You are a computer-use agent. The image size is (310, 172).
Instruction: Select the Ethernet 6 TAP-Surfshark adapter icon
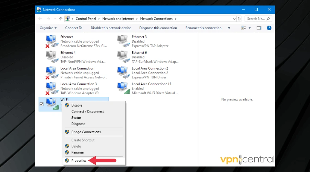pos(123,57)
